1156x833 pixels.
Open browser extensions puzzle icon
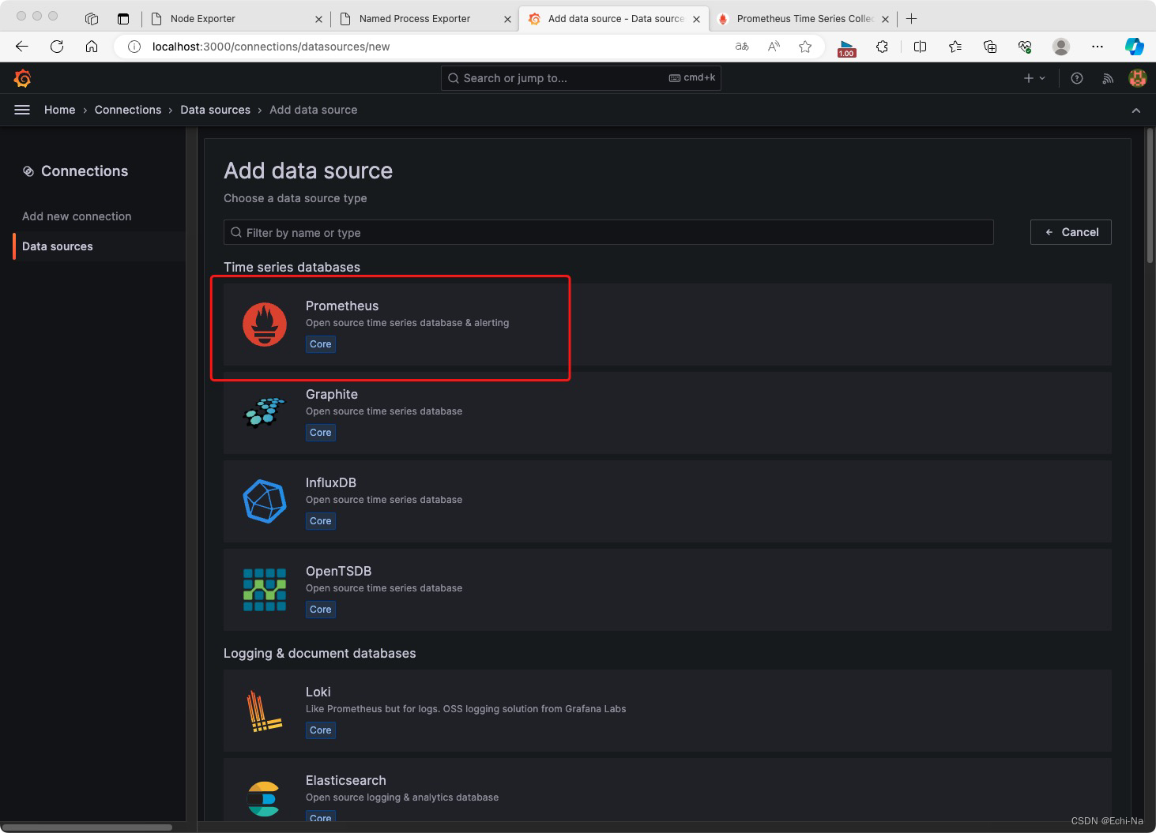[883, 47]
